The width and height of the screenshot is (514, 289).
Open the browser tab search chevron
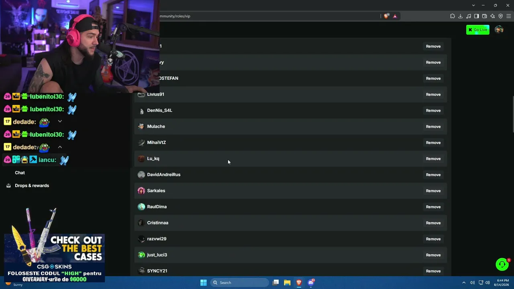(x=473, y=5)
